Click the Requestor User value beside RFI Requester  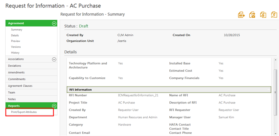pos(229,110)
